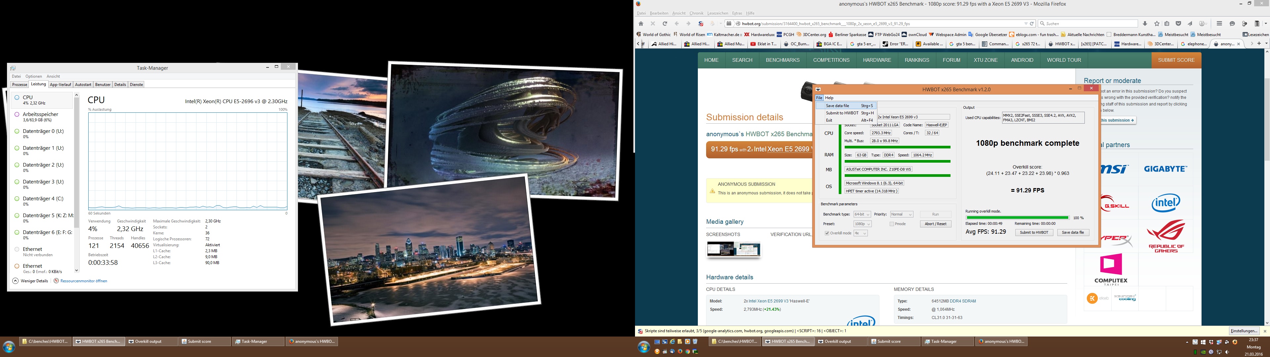Screen dimensions: 1270x357
Task: Switch to the Prozesse tab
Action: [19, 85]
